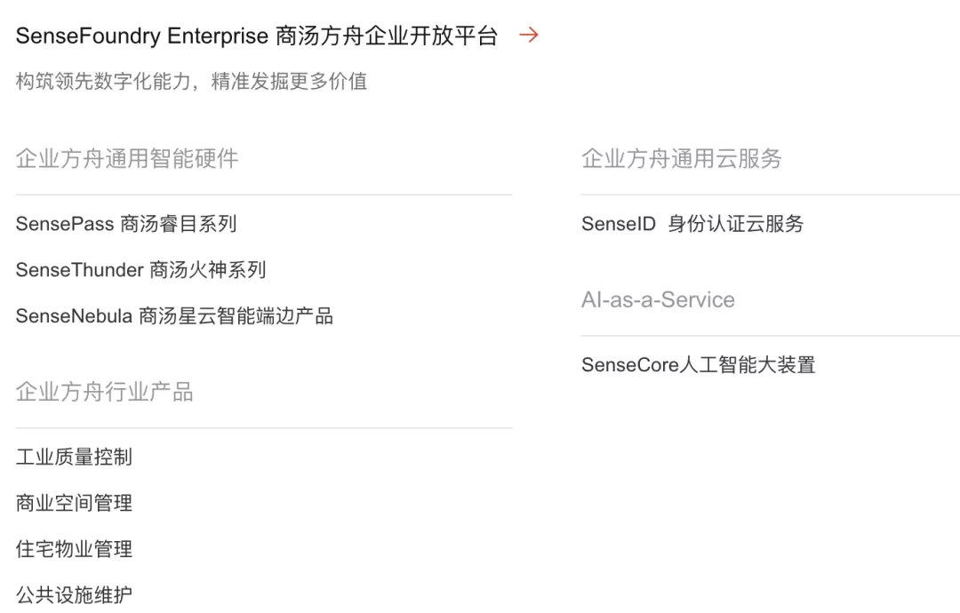Open 公共设施维护 entry
960x613 pixels.
[x=74, y=595]
